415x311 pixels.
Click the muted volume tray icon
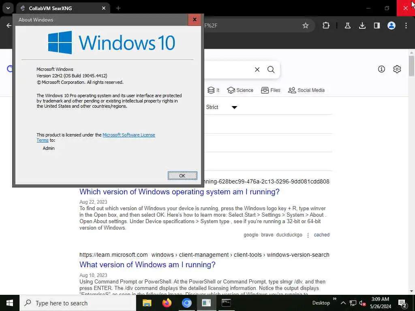click(362, 303)
